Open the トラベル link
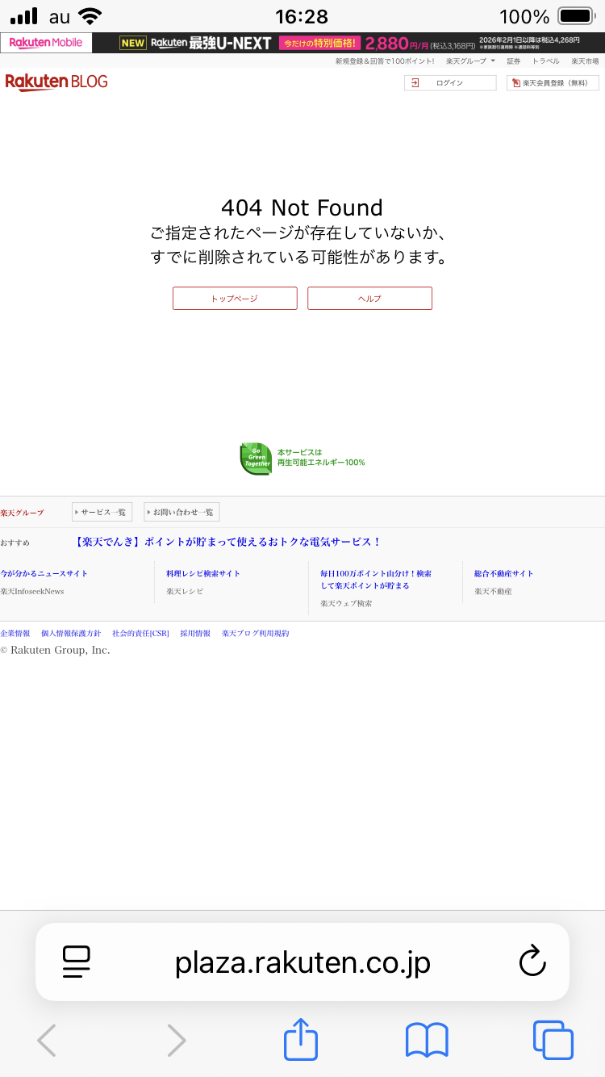Screen dimensions: 605x1077 [545, 61]
